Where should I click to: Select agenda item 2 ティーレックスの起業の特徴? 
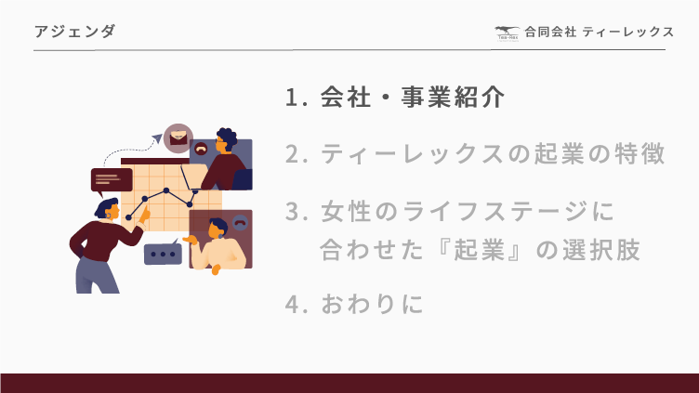click(x=475, y=153)
